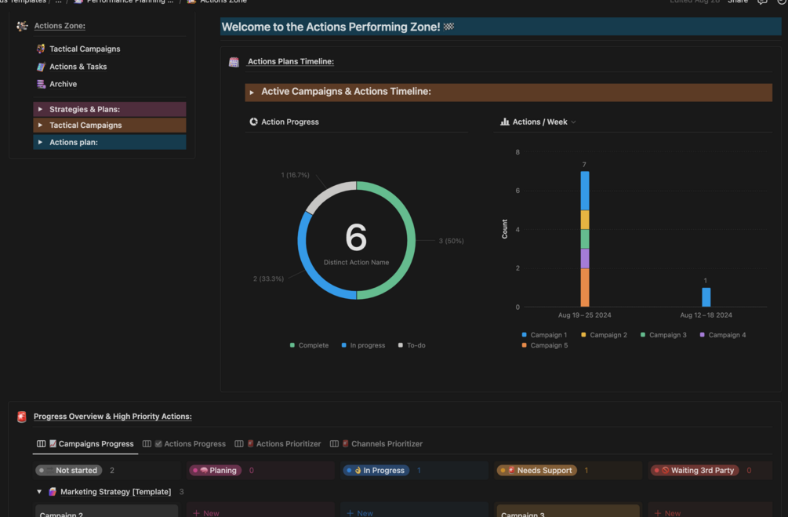This screenshot has height=517, width=788.
Task: Collapse the Marketing Strategy [Template] group
Action: point(39,492)
